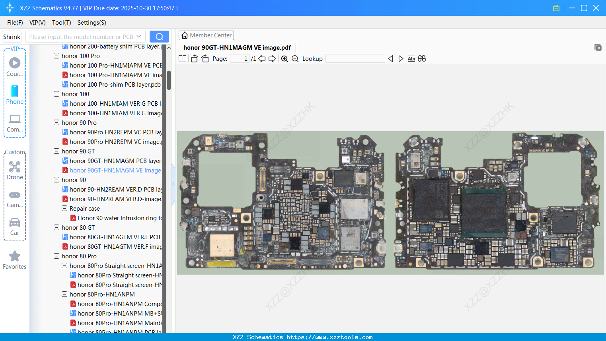
Task: Collapse honor 80Pro Straight screen node
Action: pyautogui.click(x=64, y=266)
